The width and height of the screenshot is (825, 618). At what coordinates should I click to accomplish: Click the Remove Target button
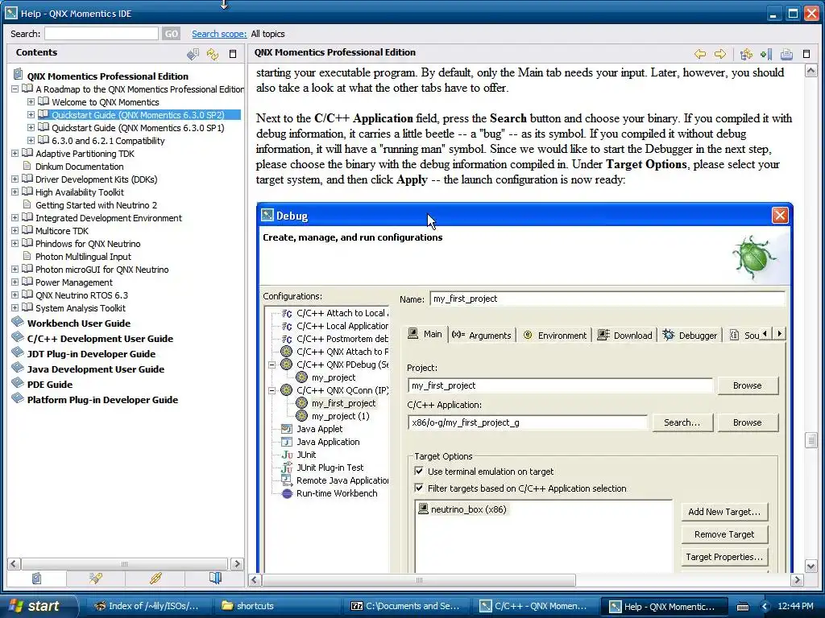[x=724, y=534]
